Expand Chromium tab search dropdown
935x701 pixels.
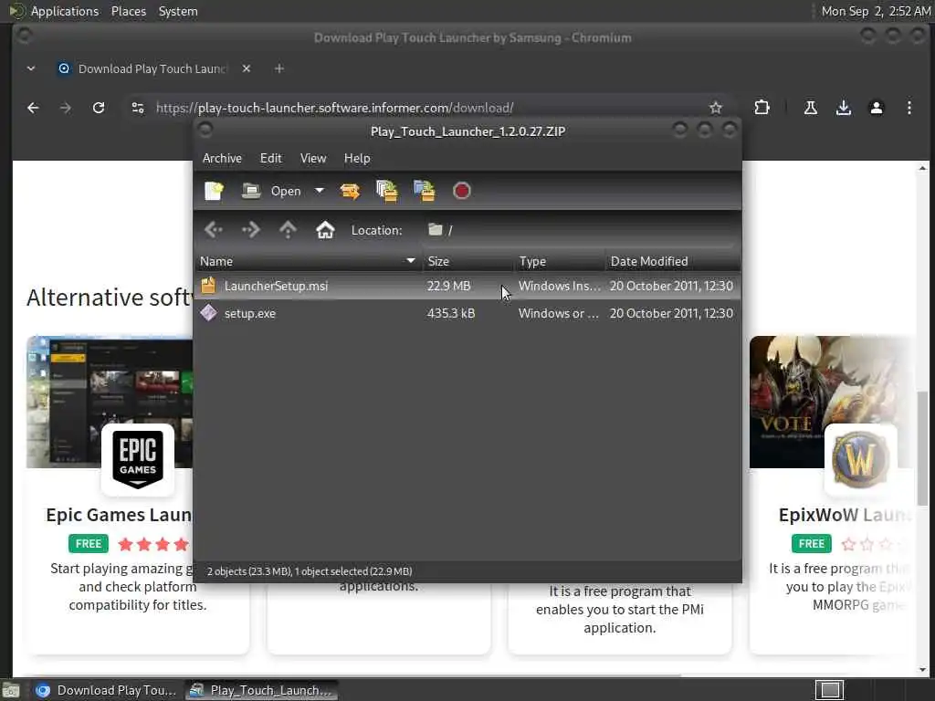click(x=31, y=68)
